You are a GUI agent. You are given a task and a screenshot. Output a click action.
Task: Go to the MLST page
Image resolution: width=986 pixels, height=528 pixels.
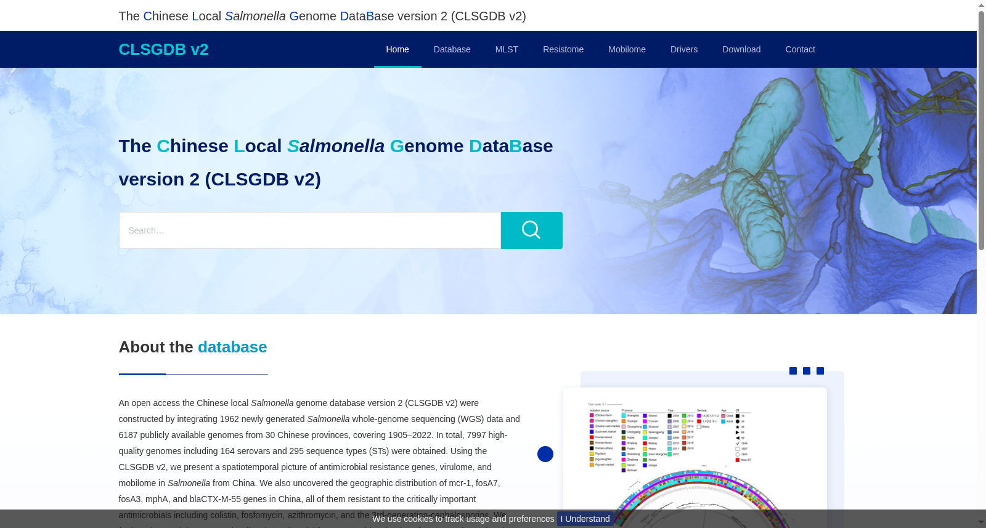point(507,49)
